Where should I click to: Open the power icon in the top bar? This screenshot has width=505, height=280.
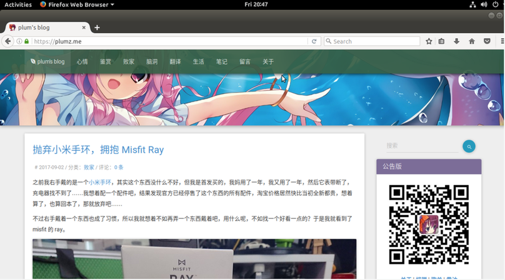[x=496, y=4]
